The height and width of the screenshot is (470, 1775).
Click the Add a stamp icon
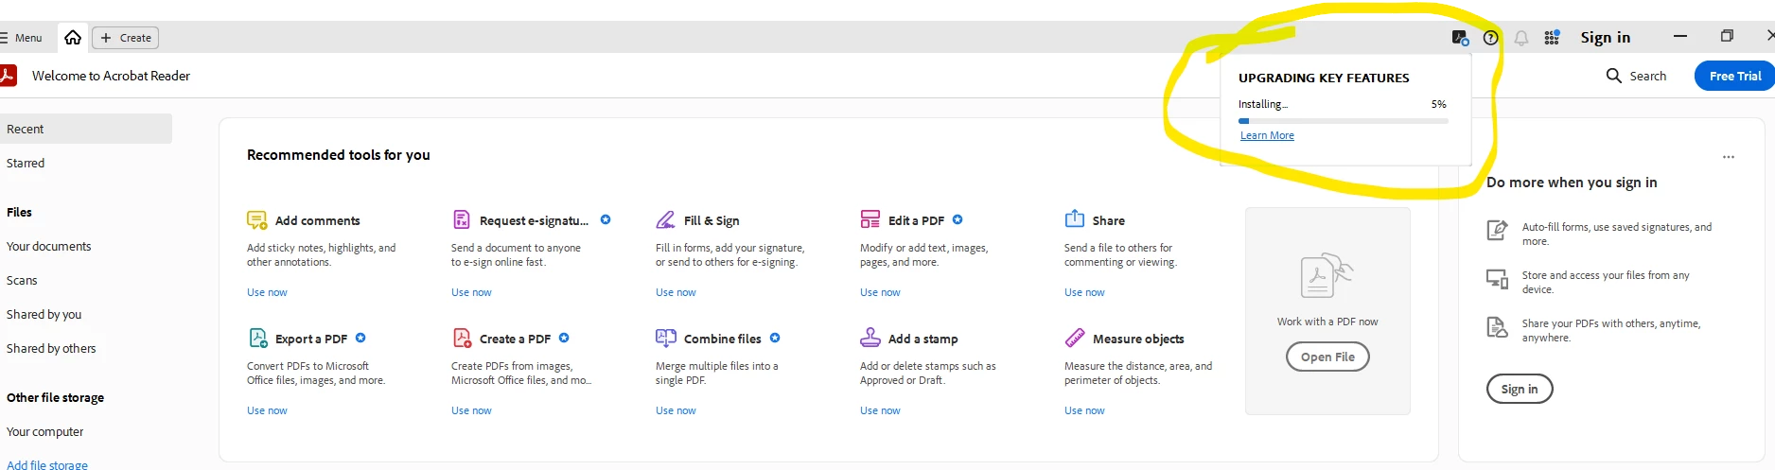tap(870, 338)
